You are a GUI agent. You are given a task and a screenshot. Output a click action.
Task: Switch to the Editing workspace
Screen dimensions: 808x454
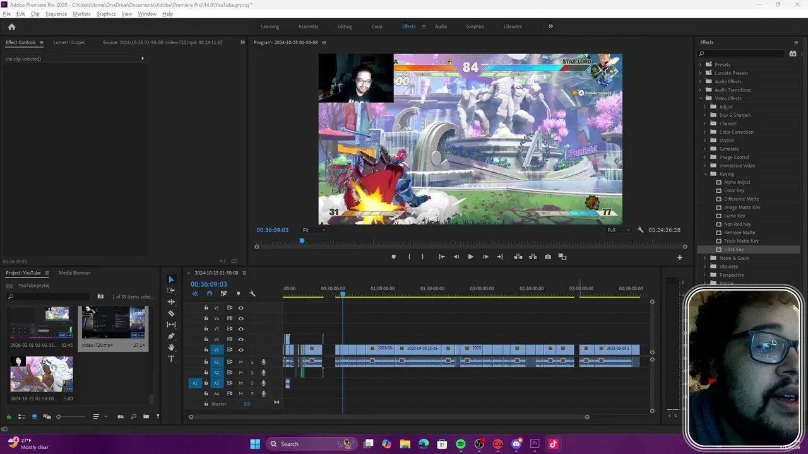point(345,26)
